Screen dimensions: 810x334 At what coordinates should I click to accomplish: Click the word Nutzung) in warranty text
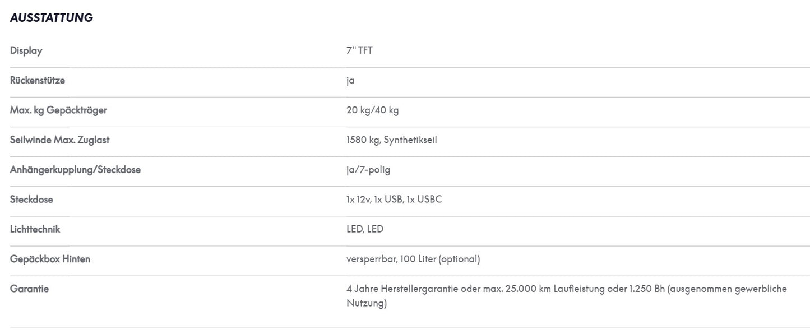coord(367,304)
